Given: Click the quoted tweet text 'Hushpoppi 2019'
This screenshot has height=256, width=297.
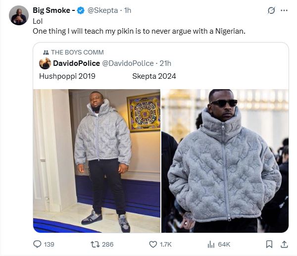Looking at the screenshot, I should [67, 76].
